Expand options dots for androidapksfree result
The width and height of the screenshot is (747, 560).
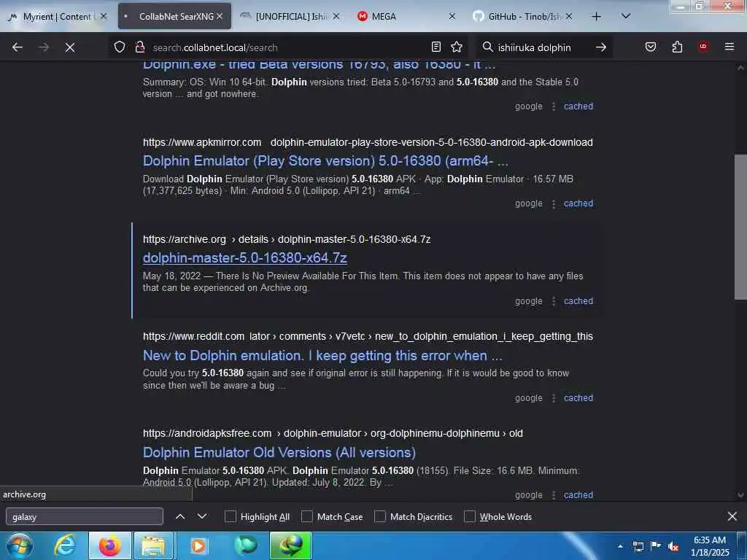tap(554, 495)
